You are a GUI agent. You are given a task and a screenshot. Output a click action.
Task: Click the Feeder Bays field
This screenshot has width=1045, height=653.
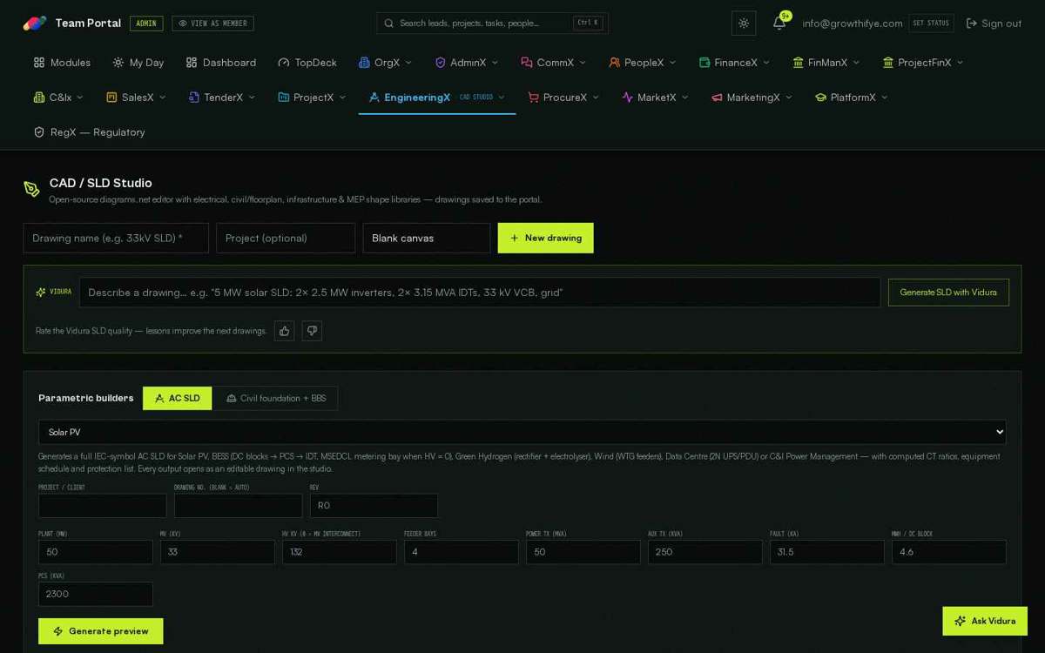[x=462, y=552]
